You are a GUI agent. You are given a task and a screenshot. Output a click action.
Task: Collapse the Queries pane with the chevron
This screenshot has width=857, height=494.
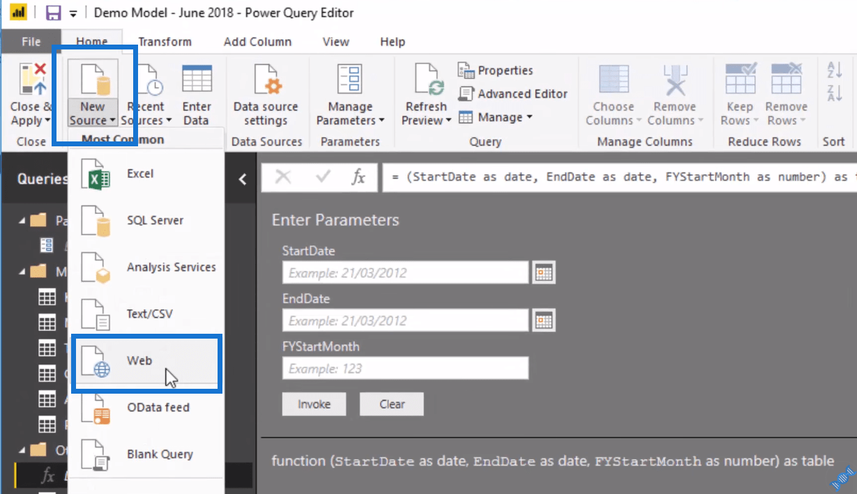pos(243,179)
